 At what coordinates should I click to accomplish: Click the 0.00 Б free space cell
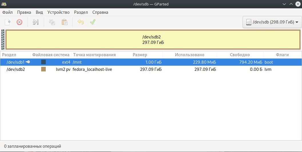[x=256, y=69]
